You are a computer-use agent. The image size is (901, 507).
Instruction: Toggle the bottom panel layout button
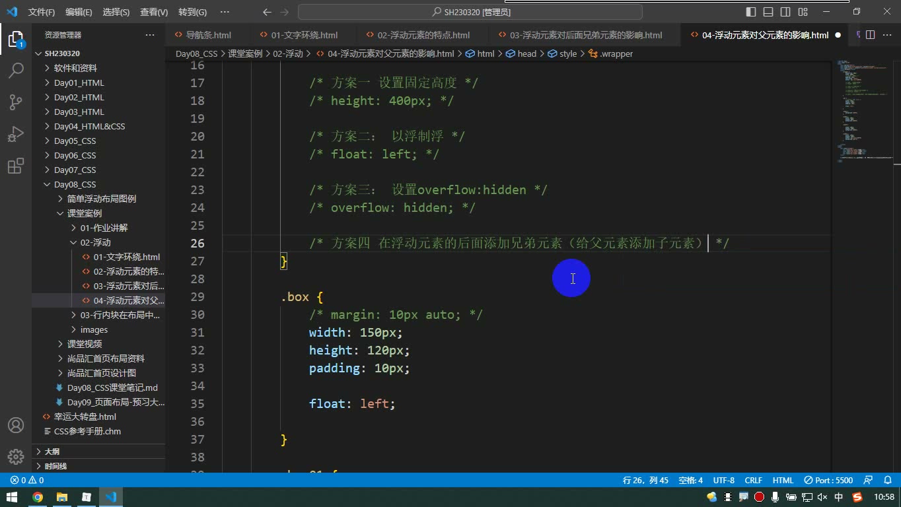pyautogui.click(x=768, y=12)
